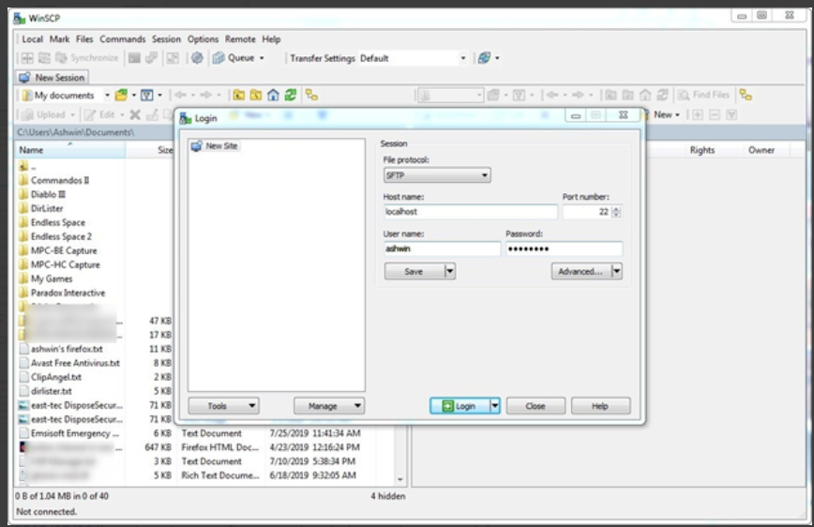This screenshot has height=527, width=814.
Task: Click the Upload toolbar button
Action: point(45,114)
